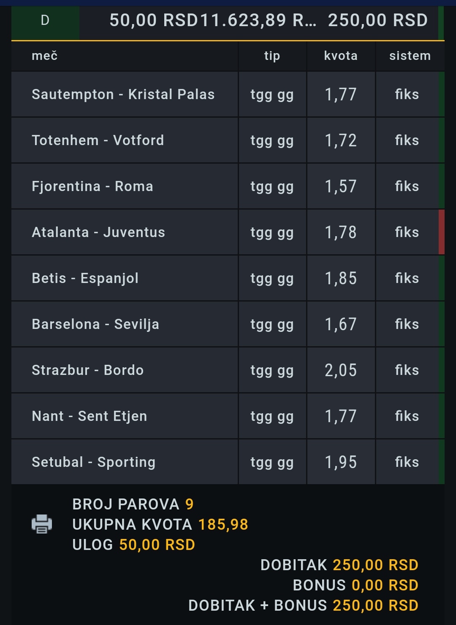
Task: Select the green D ticket status badge
Action: (x=45, y=21)
